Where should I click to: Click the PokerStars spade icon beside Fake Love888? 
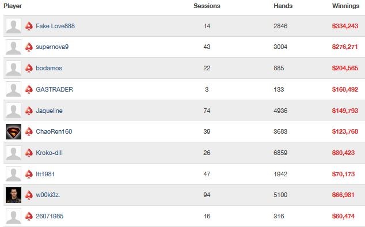tap(29, 26)
